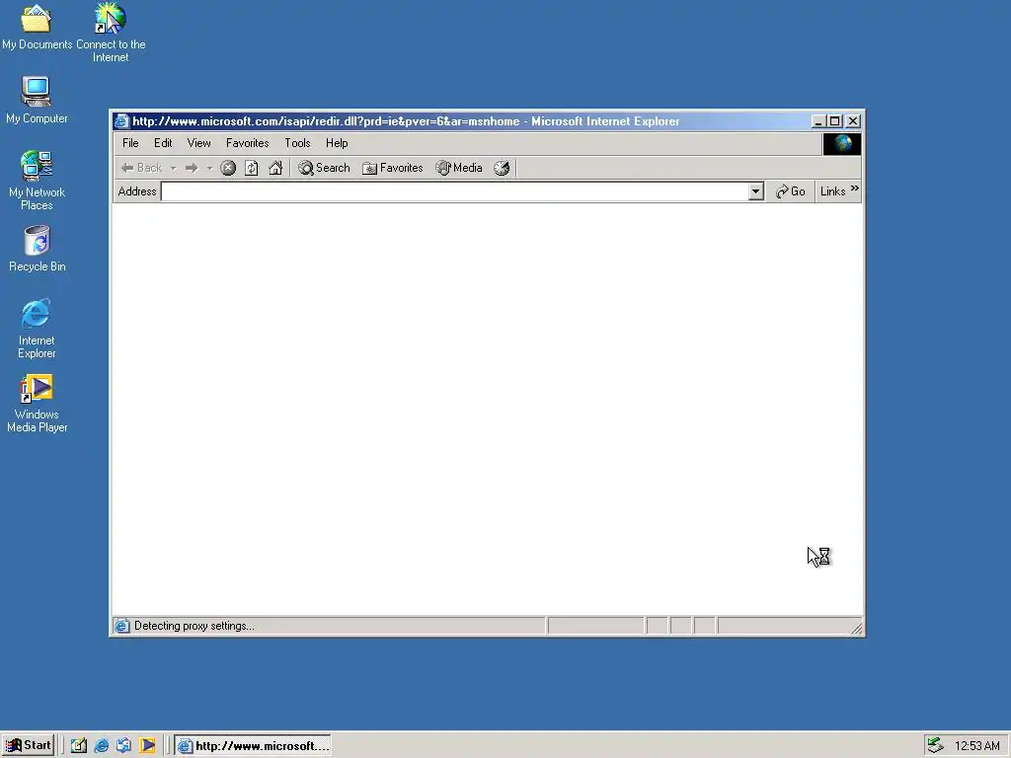The image size is (1011, 758).
Task: Launch Outlook Express from quick launch
Action: tap(123, 746)
